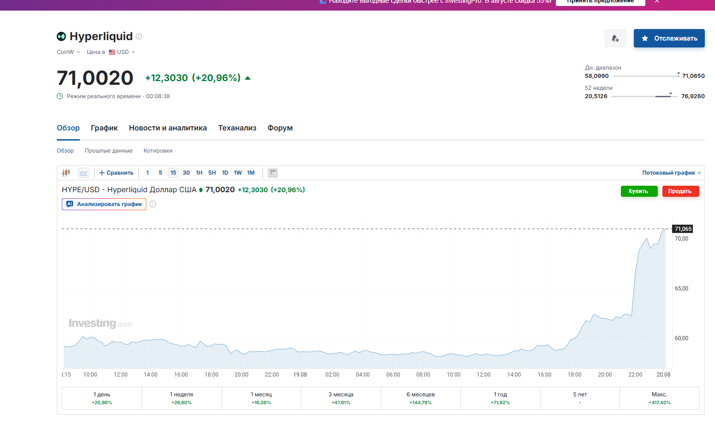Click the 52-week high value 76,9260
The image size is (715, 424).
(693, 96)
